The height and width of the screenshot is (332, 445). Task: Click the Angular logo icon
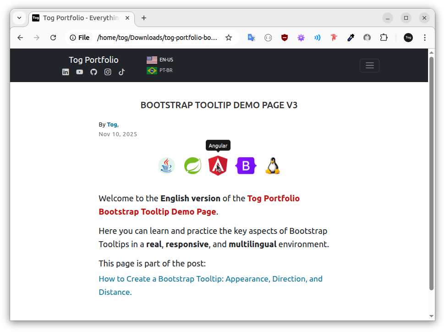(x=218, y=166)
